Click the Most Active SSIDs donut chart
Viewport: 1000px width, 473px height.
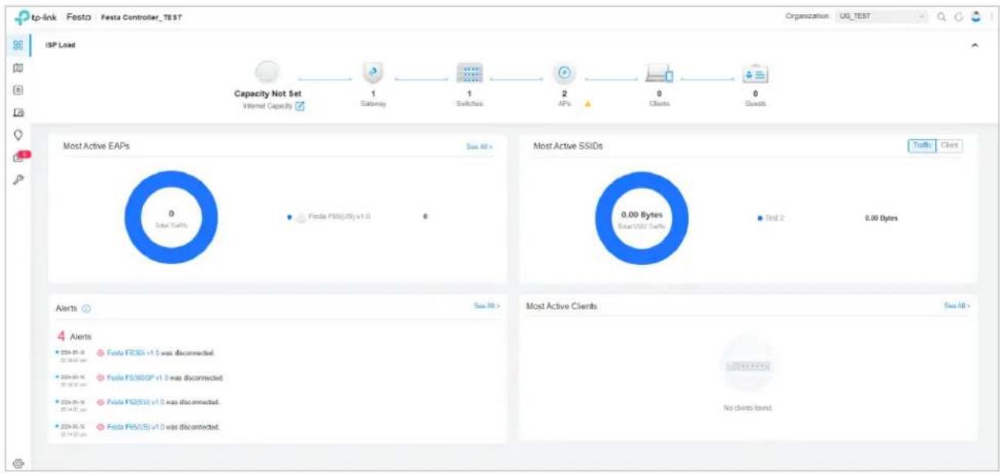tap(642, 216)
